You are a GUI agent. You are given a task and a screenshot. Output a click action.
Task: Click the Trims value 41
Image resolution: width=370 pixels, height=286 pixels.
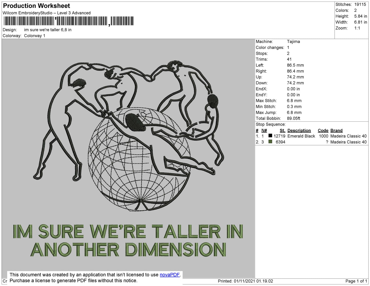tap(289, 59)
